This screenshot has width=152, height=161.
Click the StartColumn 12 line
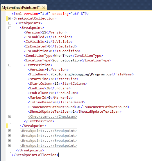[x=57, y=84]
